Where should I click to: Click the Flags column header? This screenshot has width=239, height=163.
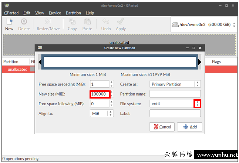point(216,61)
